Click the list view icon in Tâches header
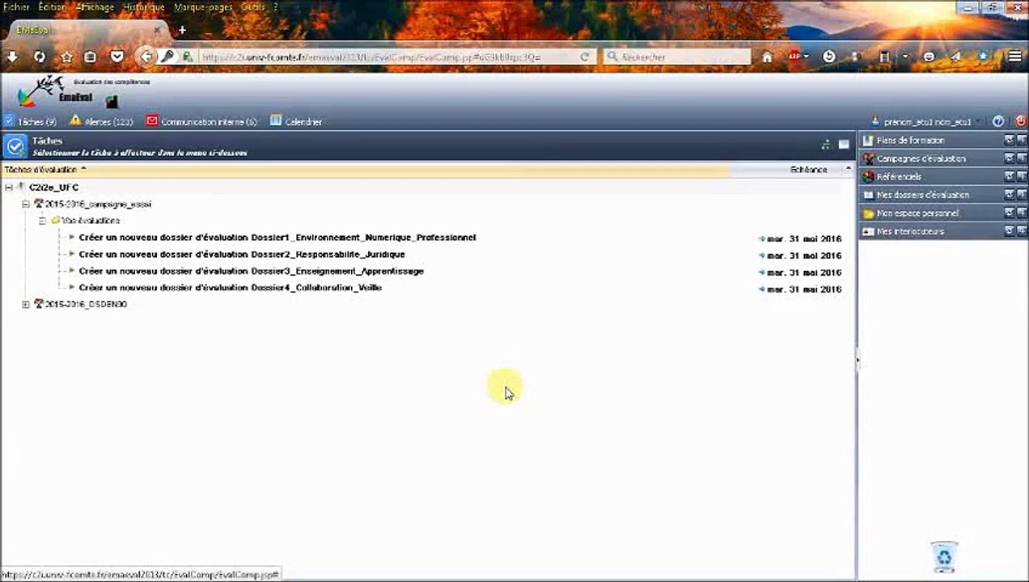Image resolution: width=1029 pixels, height=582 pixels. coord(844,145)
